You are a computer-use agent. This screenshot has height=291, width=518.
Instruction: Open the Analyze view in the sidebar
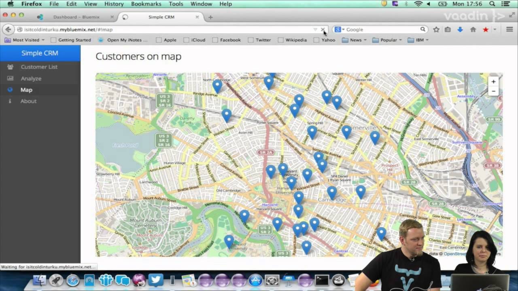pyautogui.click(x=31, y=78)
